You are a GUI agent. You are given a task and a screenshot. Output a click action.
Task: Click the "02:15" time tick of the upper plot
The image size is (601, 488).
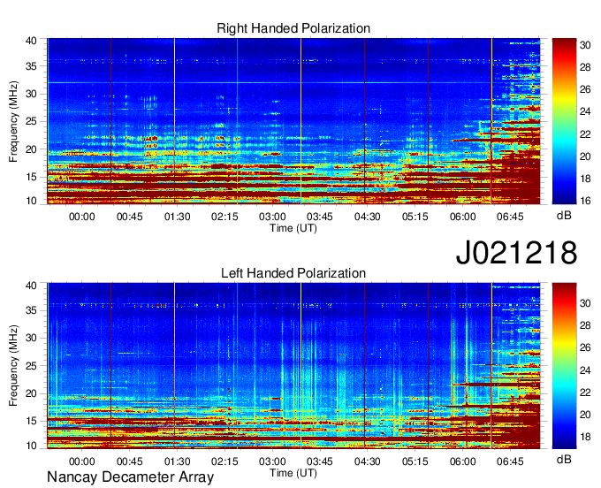tap(224, 217)
